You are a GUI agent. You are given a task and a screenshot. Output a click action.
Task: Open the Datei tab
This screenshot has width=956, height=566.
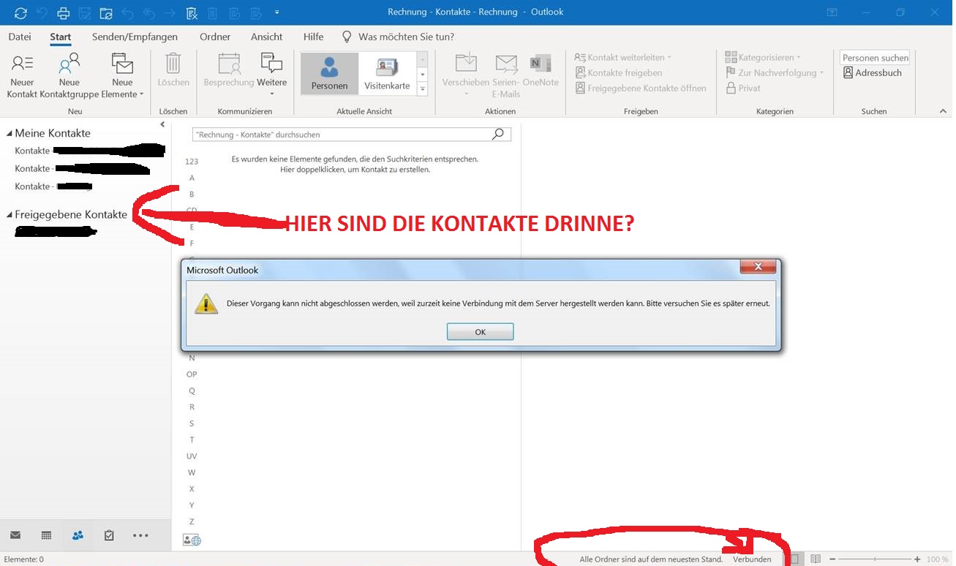20,37
